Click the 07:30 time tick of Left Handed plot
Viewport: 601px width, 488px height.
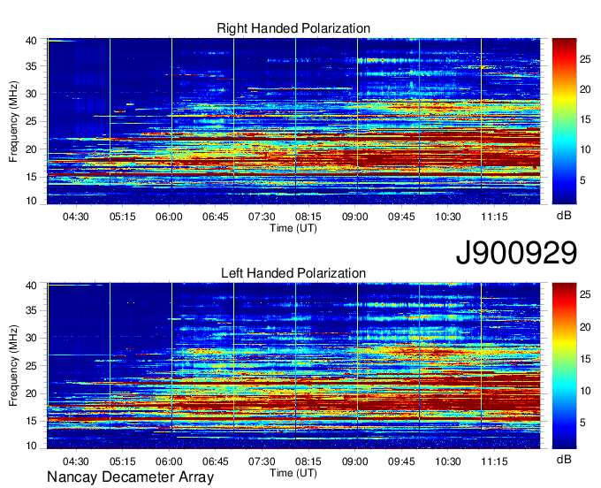coord(262,461)
